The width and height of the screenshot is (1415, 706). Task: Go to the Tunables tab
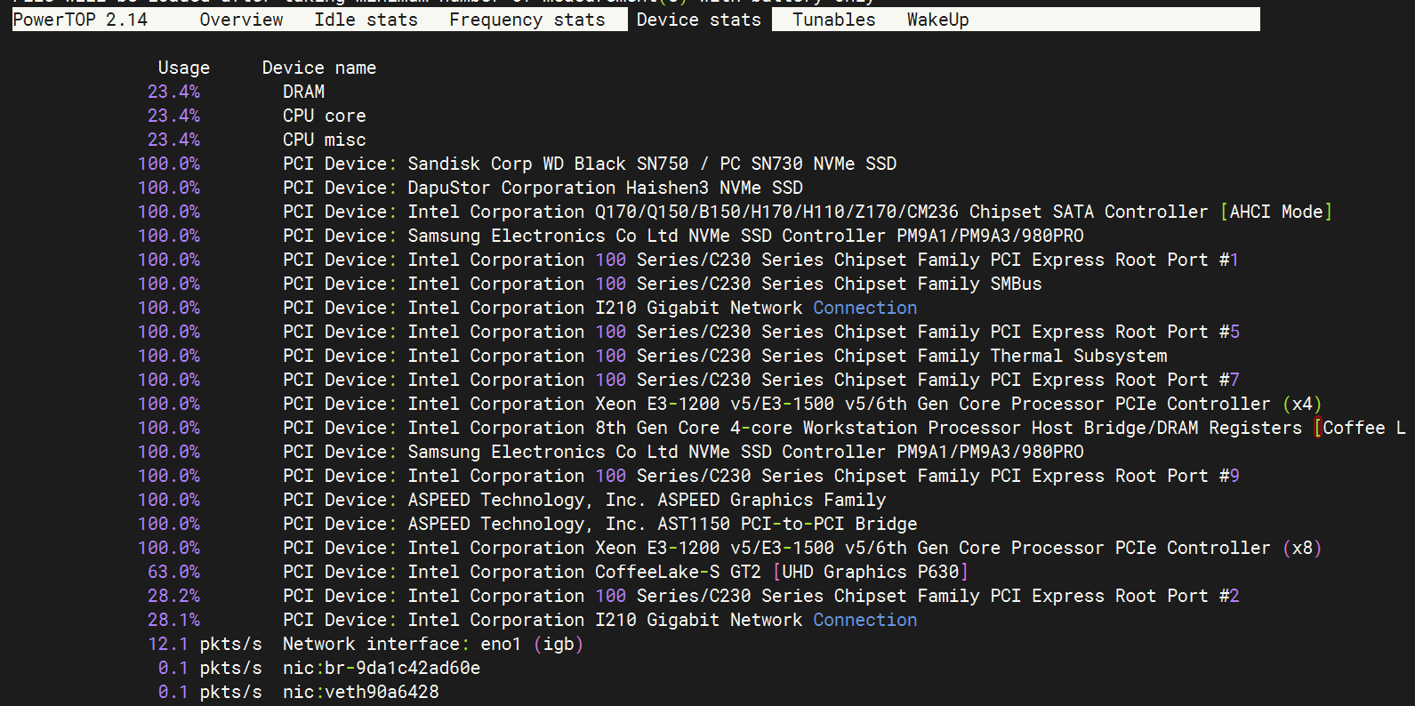[833, 20]
